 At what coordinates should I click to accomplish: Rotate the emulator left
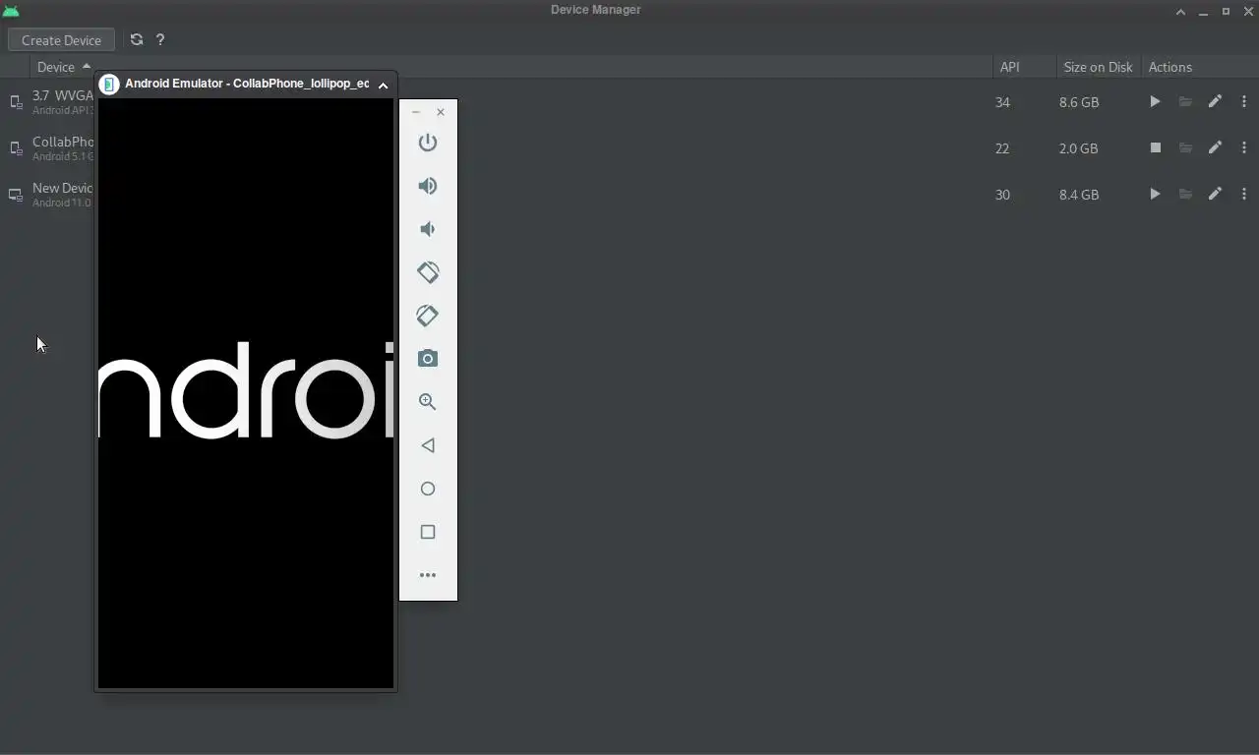click(x=428, y=272)
